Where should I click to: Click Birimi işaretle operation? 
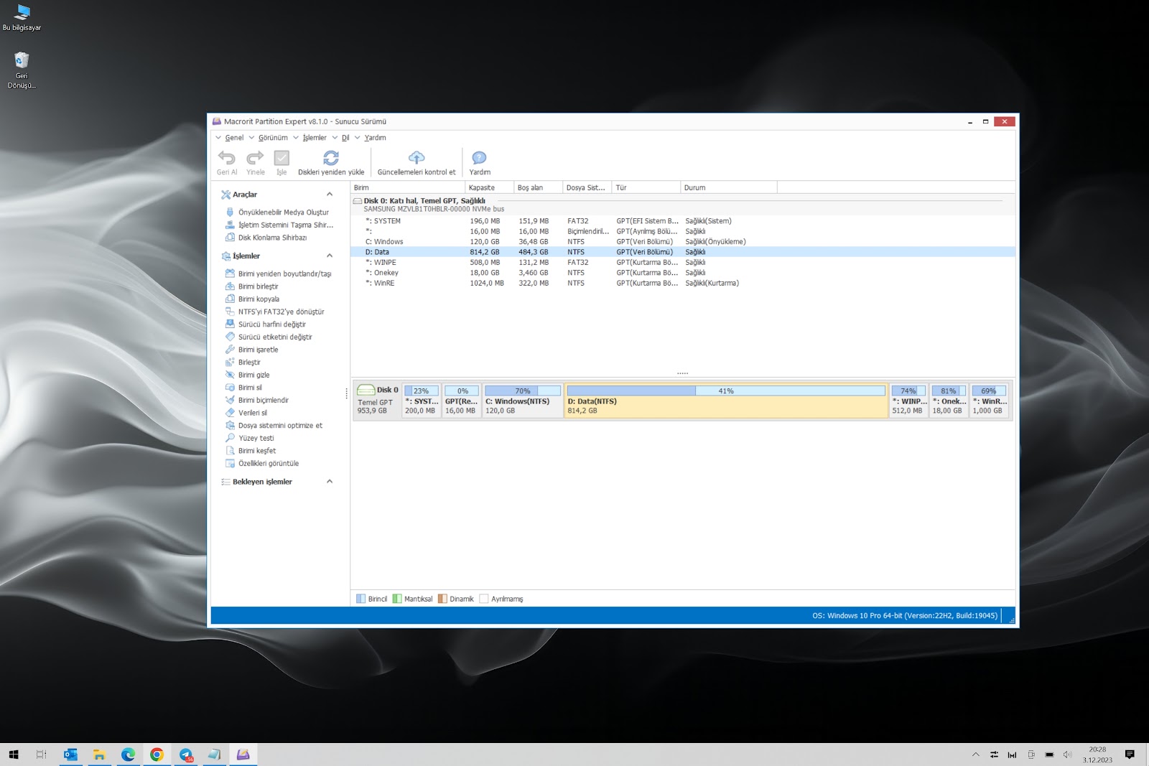pyautogui.click(x=258, y=350)
